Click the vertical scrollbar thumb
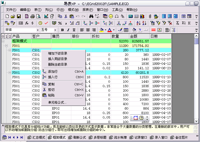 tap(197, 41)
